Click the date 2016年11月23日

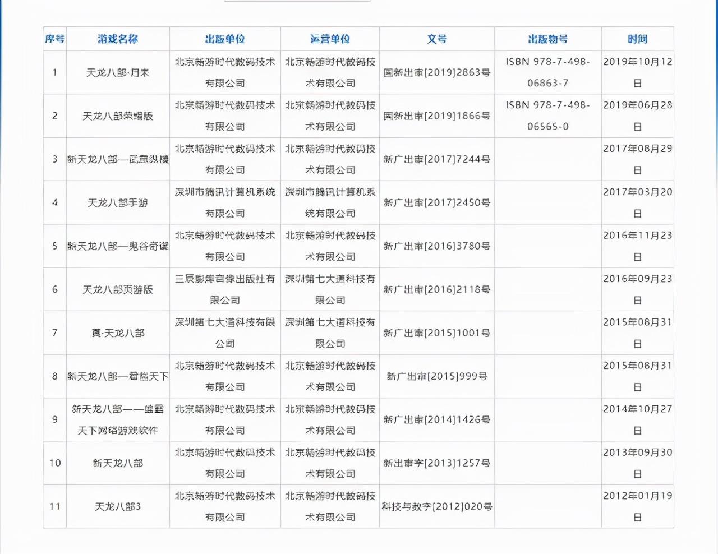tap(638, 246)
